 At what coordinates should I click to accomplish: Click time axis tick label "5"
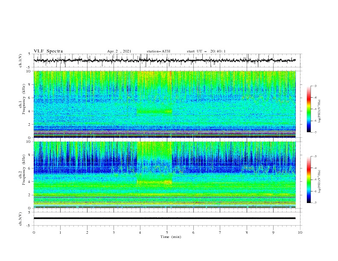167,232
